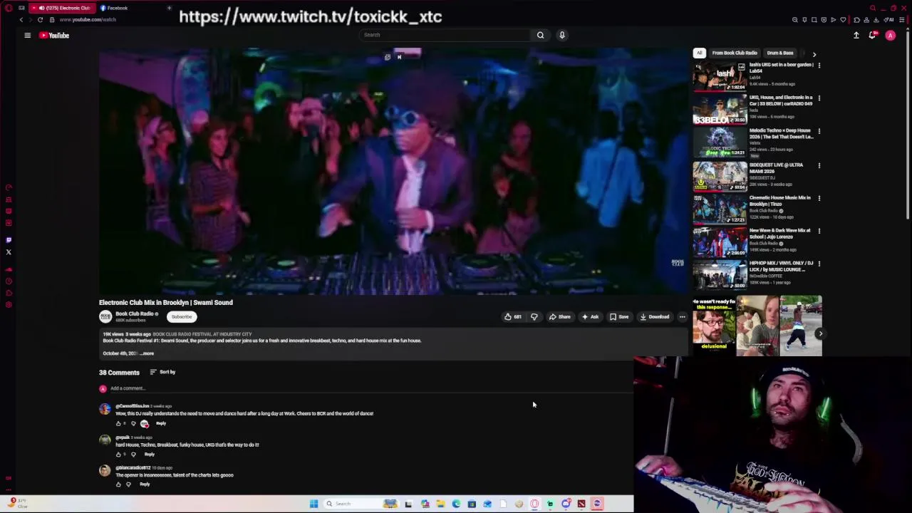Open the YouTube guide hamburger menu
Viewport: 912px width, 513px height.
[x=27, y=35]
